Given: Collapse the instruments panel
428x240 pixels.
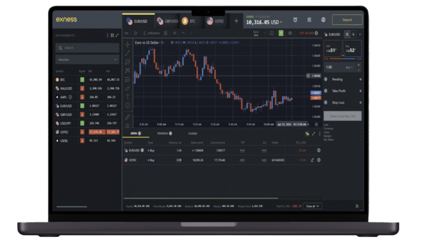Looking at the screenshot, I should coord(117,35).
